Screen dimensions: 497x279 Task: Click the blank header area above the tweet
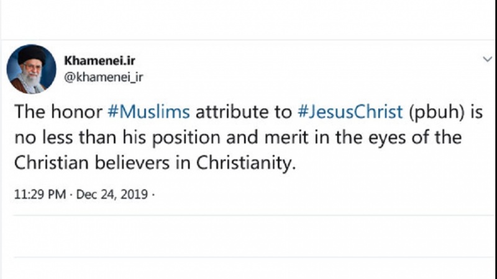pos(248,20)
